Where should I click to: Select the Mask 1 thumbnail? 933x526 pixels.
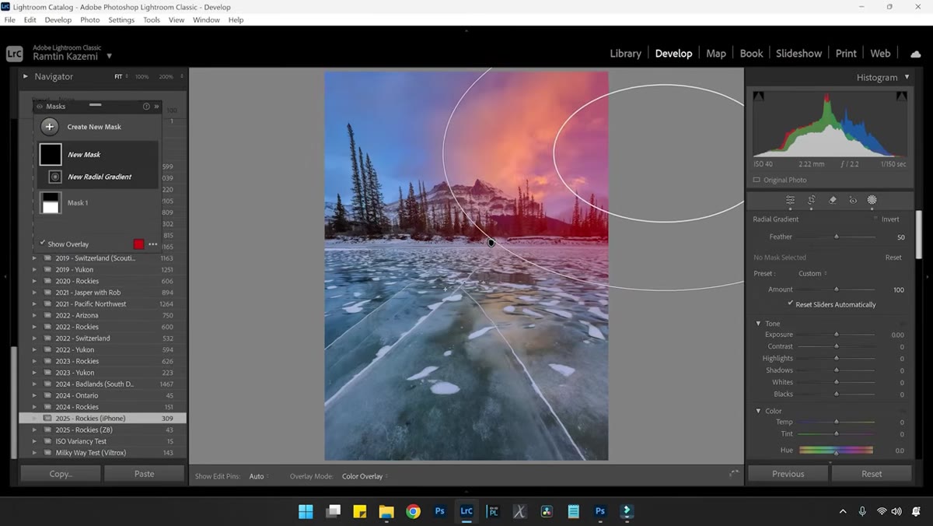click(x=51, y=203)
